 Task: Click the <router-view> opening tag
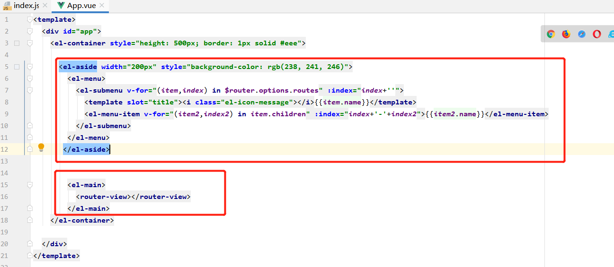pyautogui.click(x=104, y=197)
